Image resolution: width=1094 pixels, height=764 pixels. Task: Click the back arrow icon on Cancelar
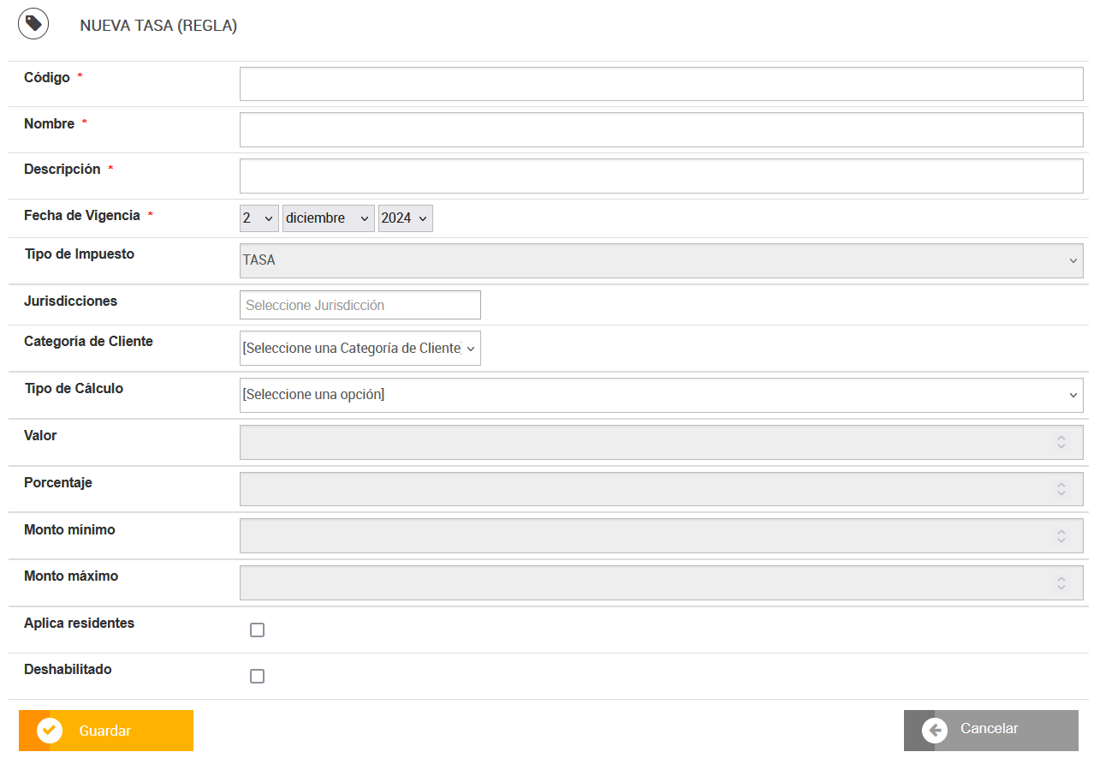point(935,730)
